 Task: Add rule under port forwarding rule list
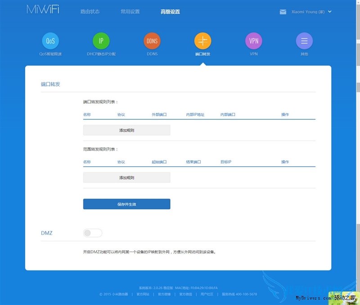(127, 130)
